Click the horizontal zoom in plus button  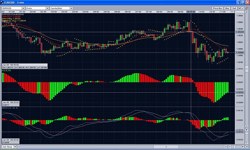point(243,147)
